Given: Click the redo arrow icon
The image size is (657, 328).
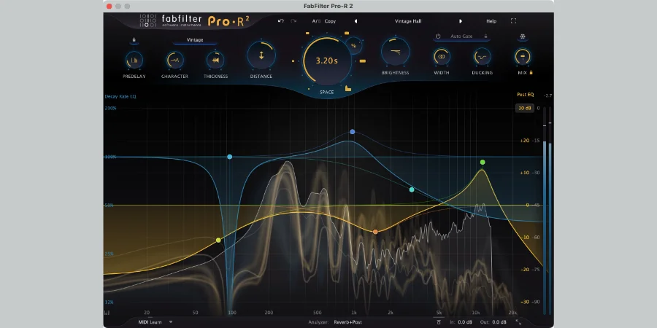Looking at the screenshot, I should click(293, 21).
